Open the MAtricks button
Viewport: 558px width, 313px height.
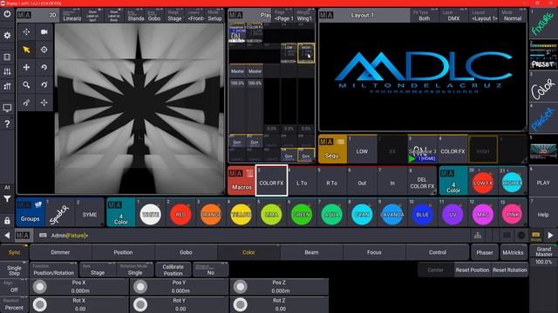point(513,252)
